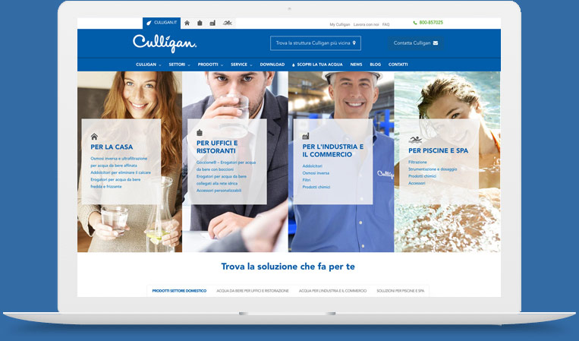Screen dimensions: 579x341
Task: Open the CONTATTI menu item
Action: tap(398, 65)
